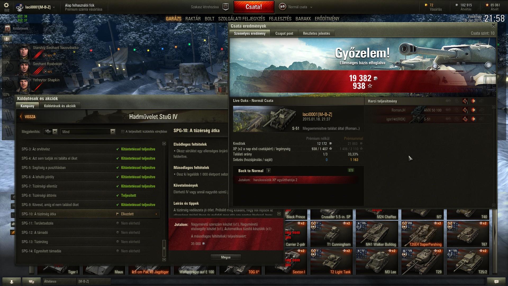Toggle hide completed missions checkbox
Viewport: 508px width, 286px height.
(123, 132)
